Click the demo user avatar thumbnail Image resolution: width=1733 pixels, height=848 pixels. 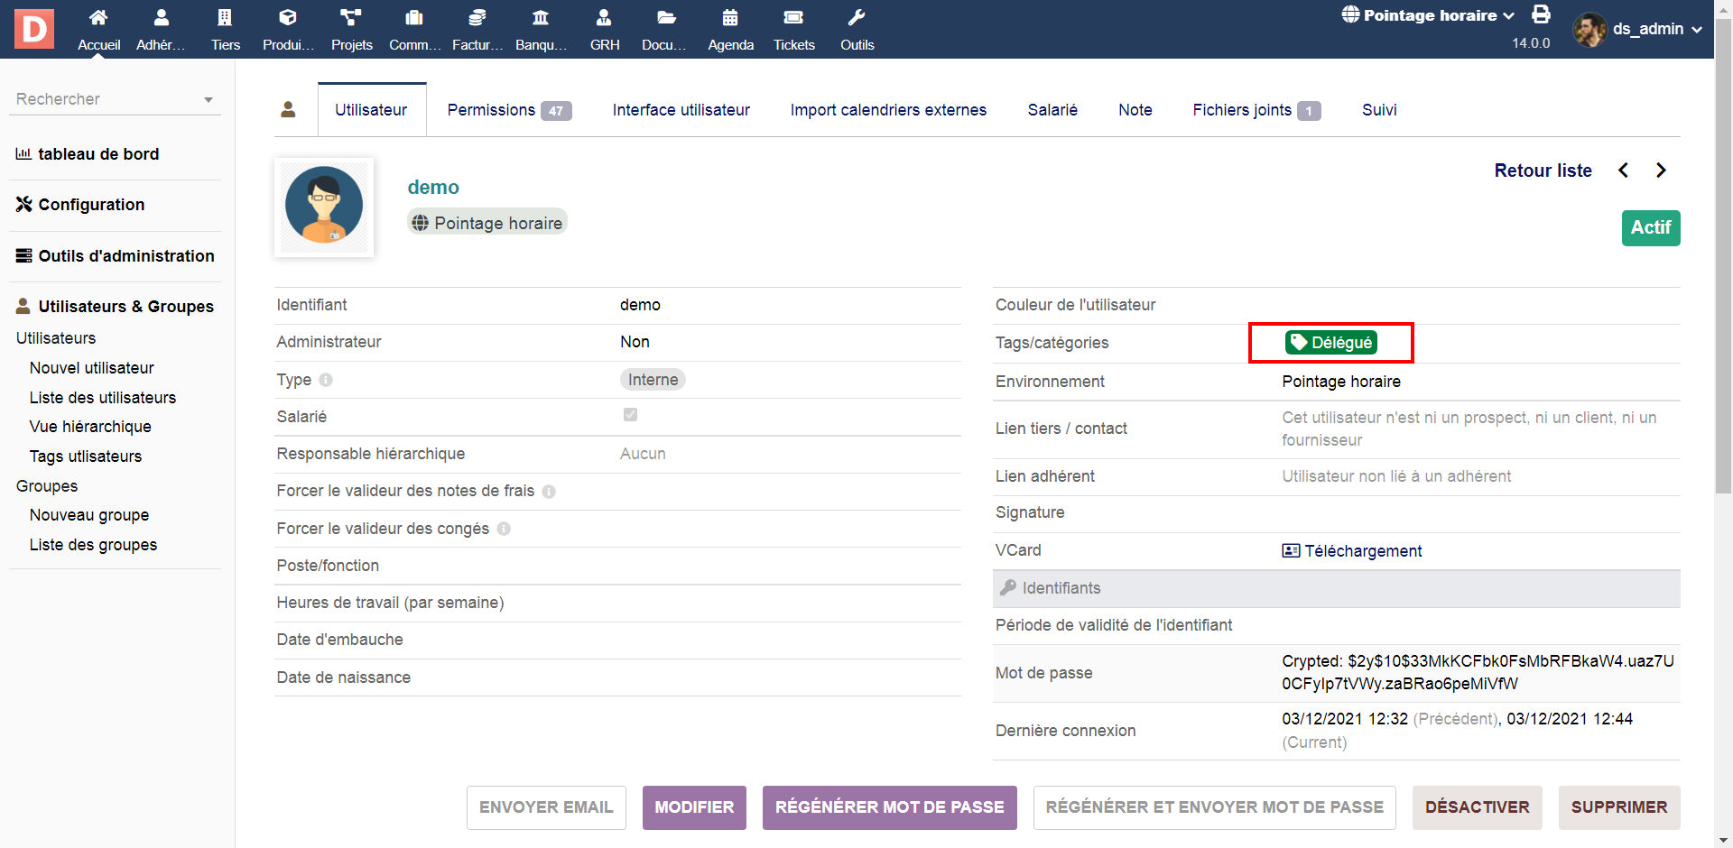click(x=324, y=207)
